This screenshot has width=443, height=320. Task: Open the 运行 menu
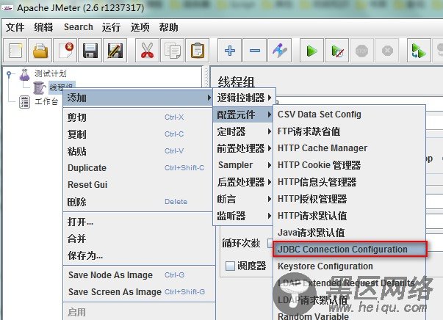112,27
